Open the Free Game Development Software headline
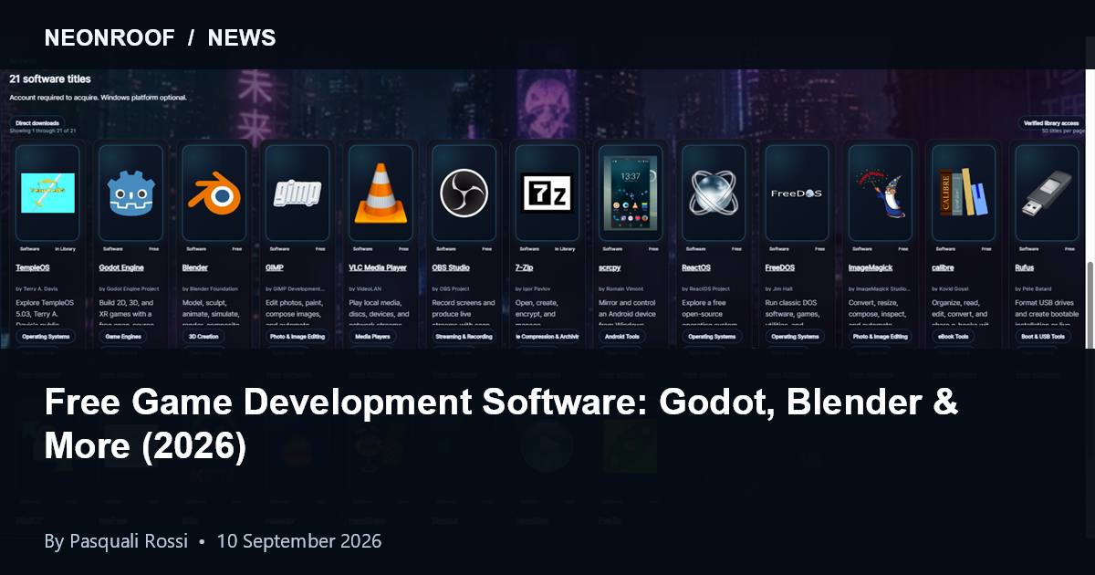 click(x=501, y=424)
